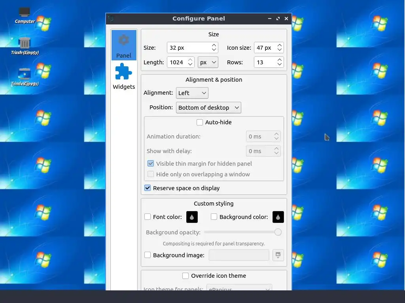Enable the Override icon theme checkbox
Screen dimensions: 405x303
pyautogui.click(x=185, y=276)
